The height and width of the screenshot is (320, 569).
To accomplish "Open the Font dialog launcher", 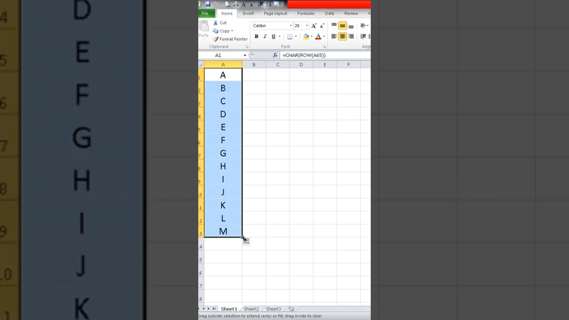I will [x=324, y=47].
